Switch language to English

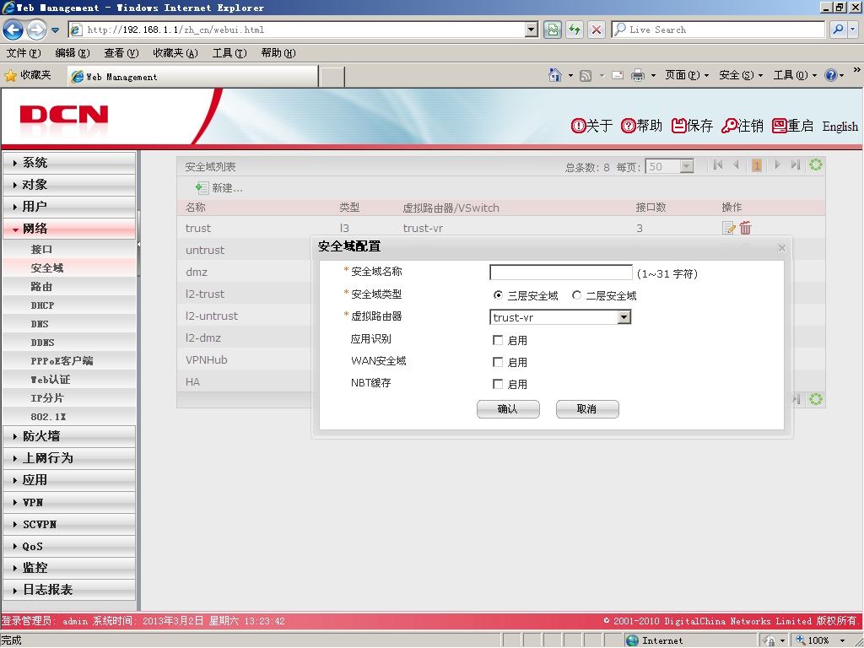(840, 127)
